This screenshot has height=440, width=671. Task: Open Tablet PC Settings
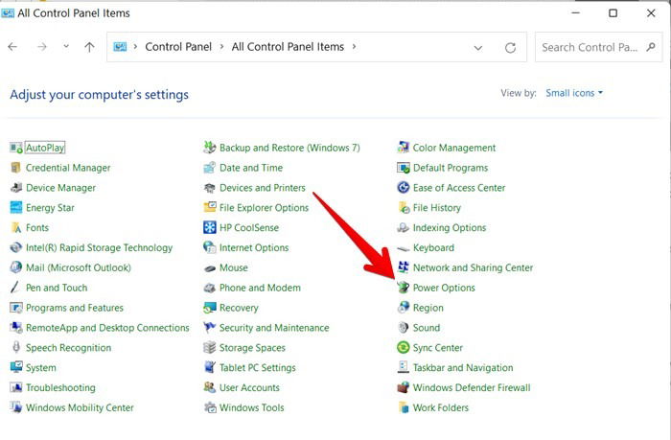[257, 368]
